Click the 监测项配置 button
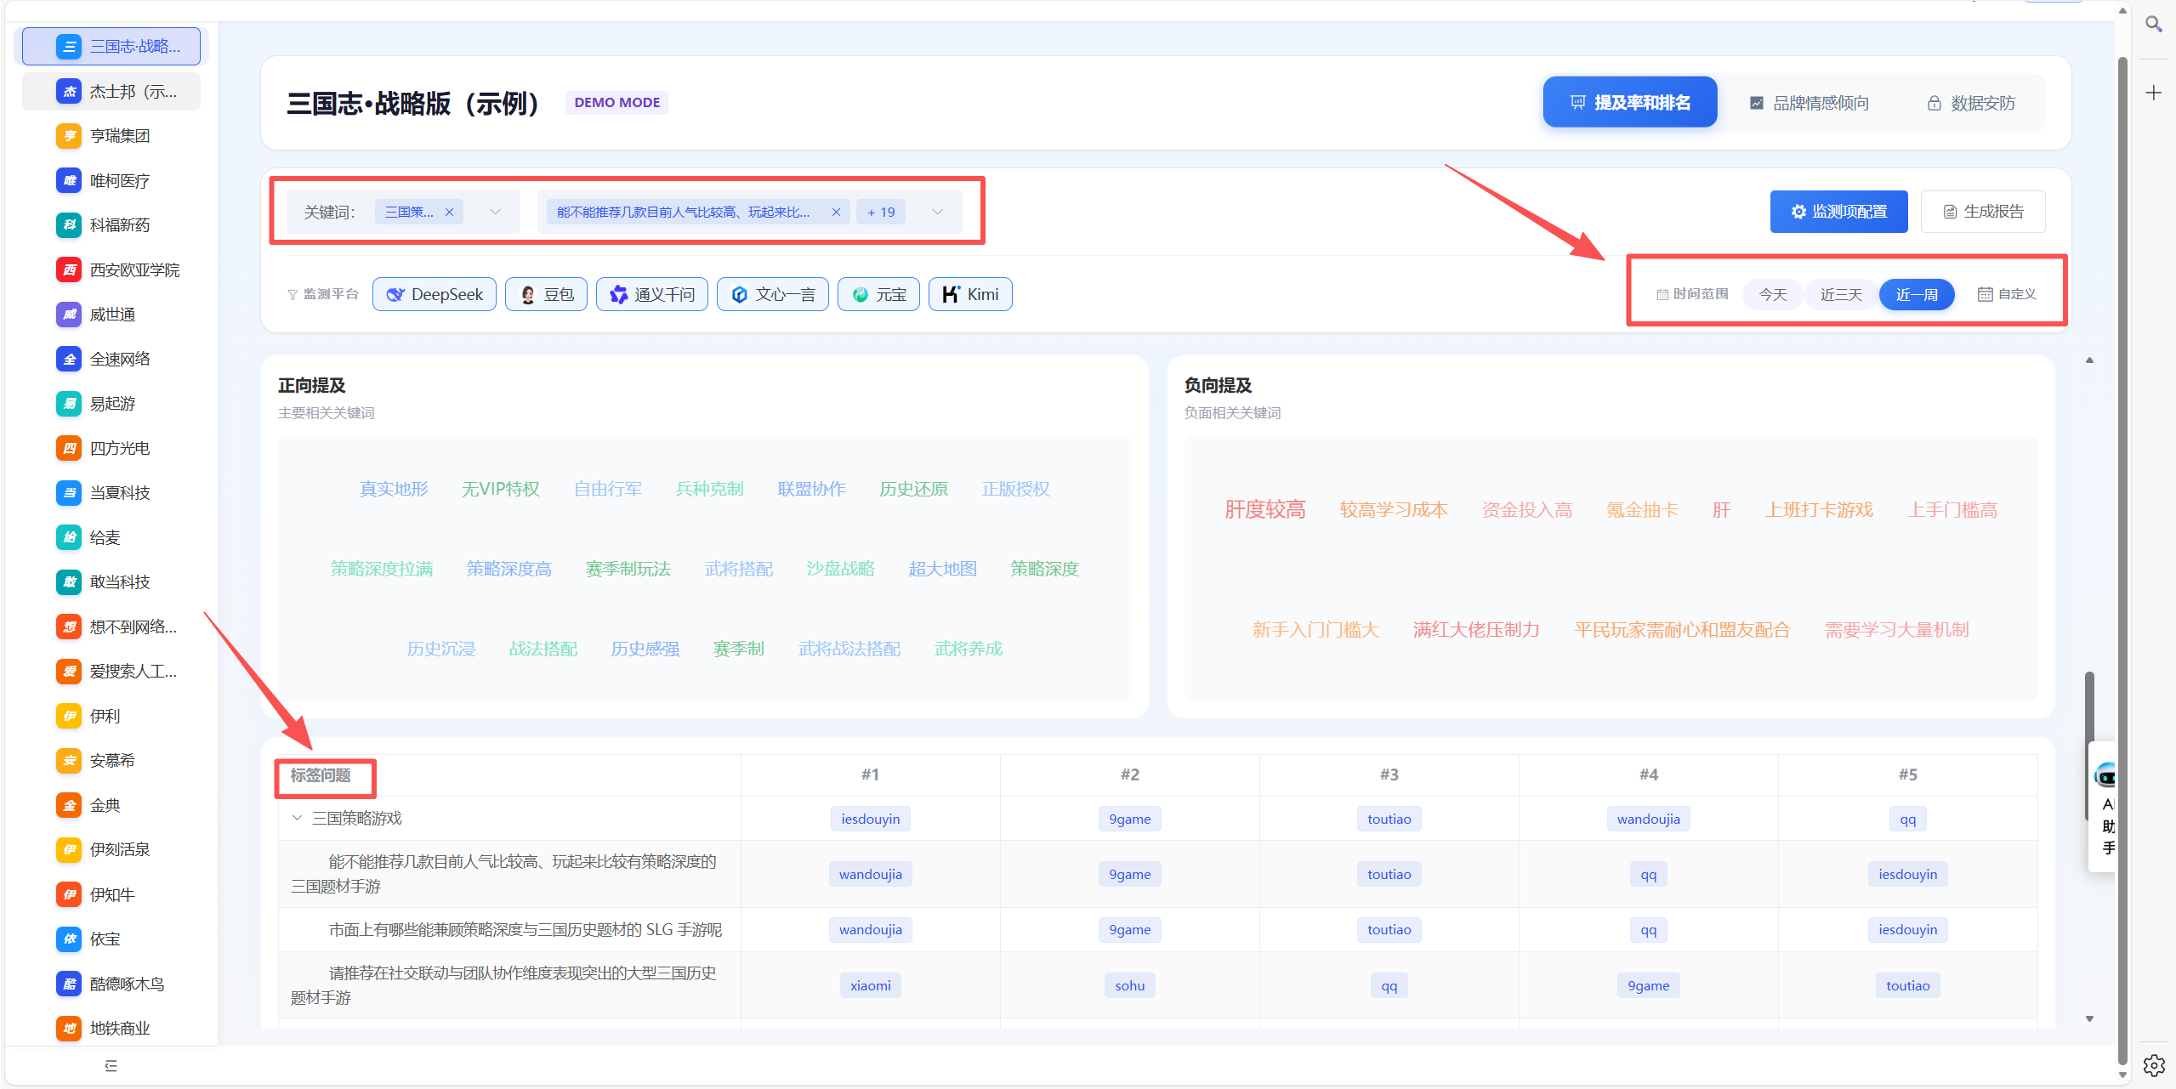This screenshot has width=2176, height=1089. (x=1838, y=212)
